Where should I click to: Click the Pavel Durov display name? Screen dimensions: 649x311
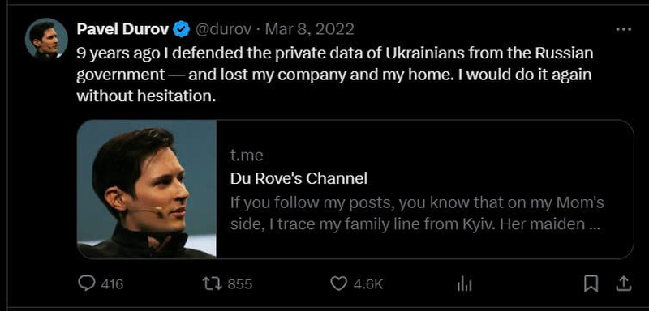(x=122, y=29)
